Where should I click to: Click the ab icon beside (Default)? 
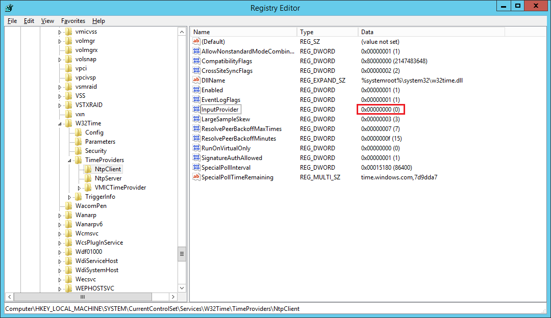click(x=196, y=41)
